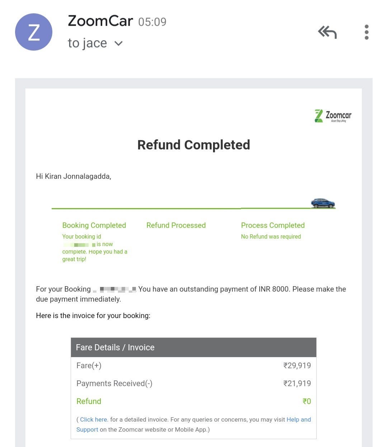Select the Process Completed step

pos(273,225)
